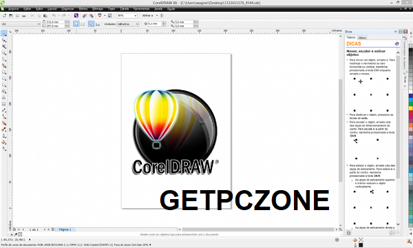Open the 'Alinhar a' snap dropdown
Screen dimensions: 413x248
click(157, 16)
